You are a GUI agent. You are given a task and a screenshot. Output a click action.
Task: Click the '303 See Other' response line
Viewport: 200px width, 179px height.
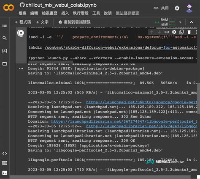[89, 117]
